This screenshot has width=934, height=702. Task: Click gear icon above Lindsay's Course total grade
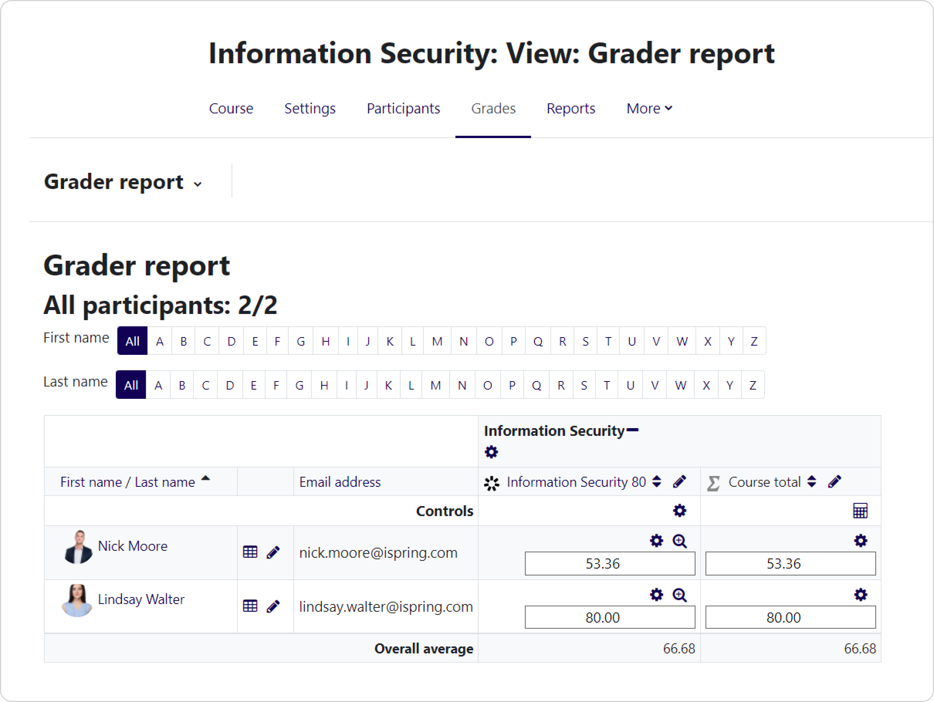860,595
